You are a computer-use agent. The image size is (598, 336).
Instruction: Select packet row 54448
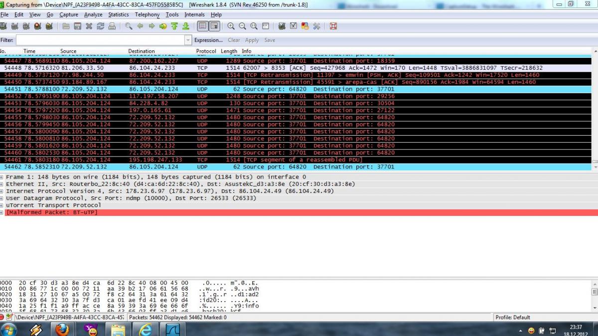click(296, 68)
